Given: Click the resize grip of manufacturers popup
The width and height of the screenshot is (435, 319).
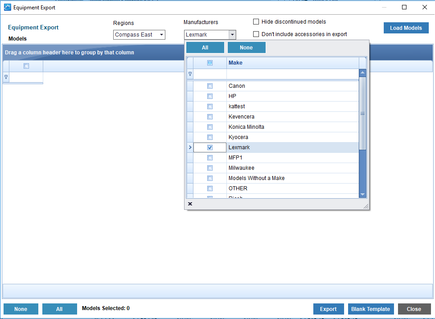Looking at the screenshot, I should click(x=366, y=206).
